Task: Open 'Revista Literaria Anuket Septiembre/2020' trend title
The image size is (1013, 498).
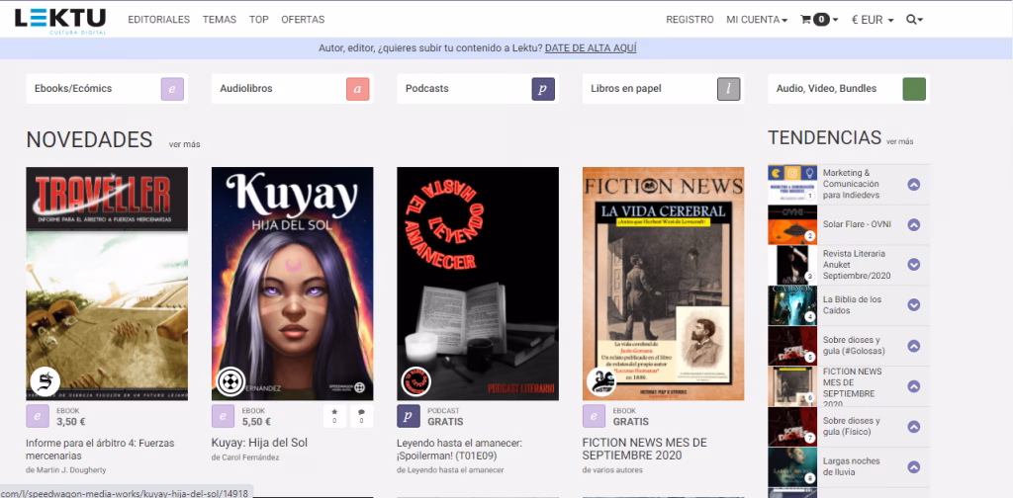Action: (x=857, y=265)
